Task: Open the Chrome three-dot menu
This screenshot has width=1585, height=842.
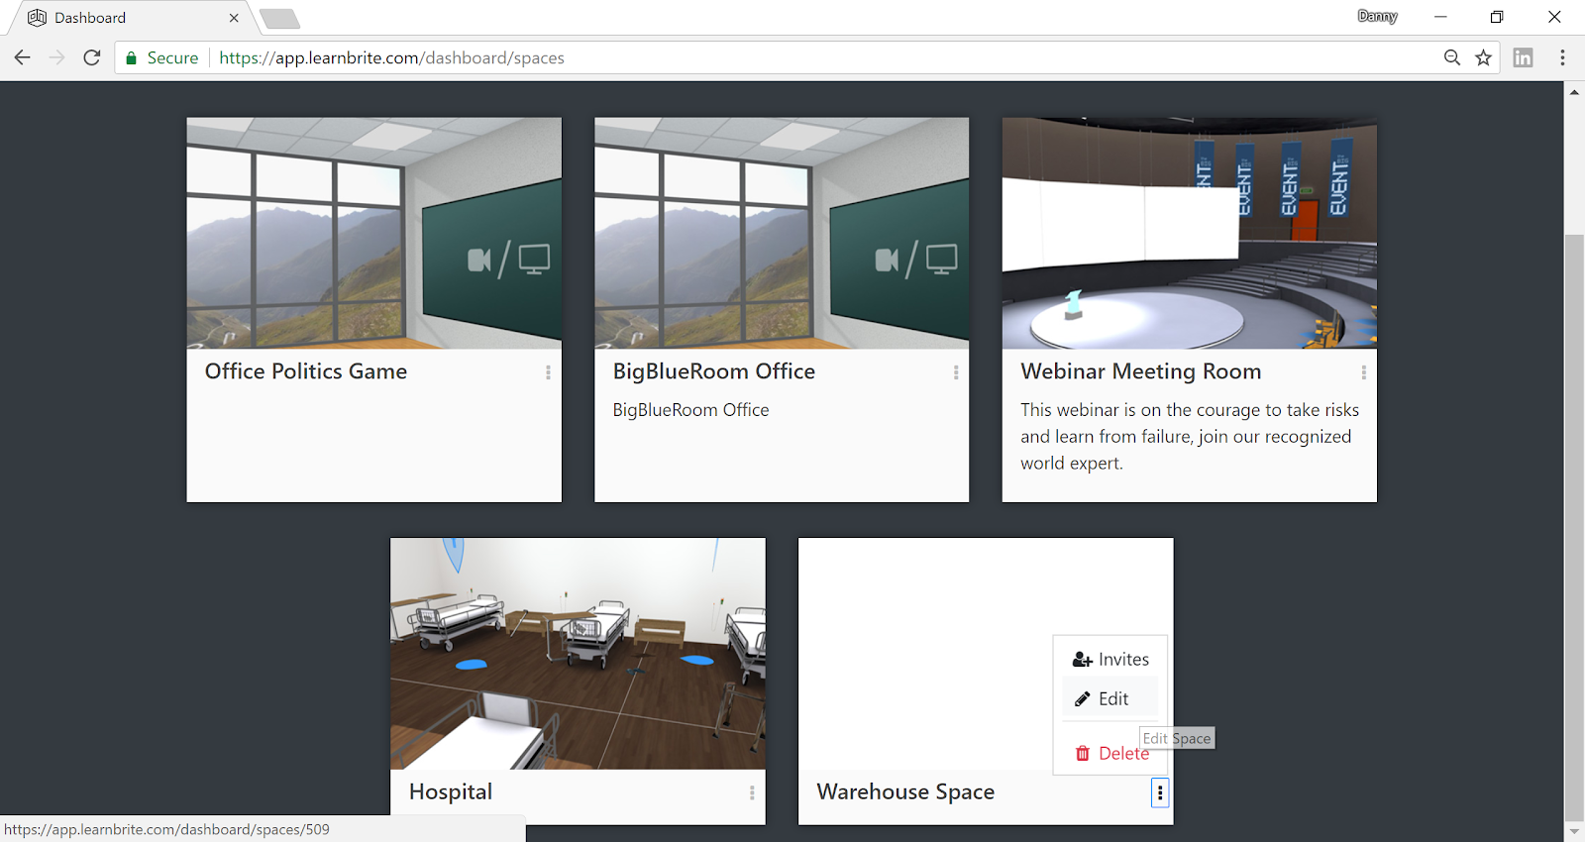Action: [1562, 57]
